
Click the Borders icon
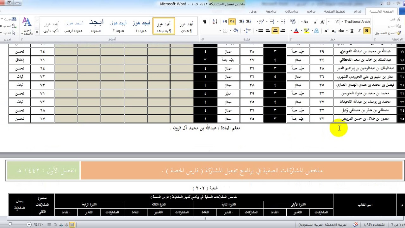click(x=225, y=31)
